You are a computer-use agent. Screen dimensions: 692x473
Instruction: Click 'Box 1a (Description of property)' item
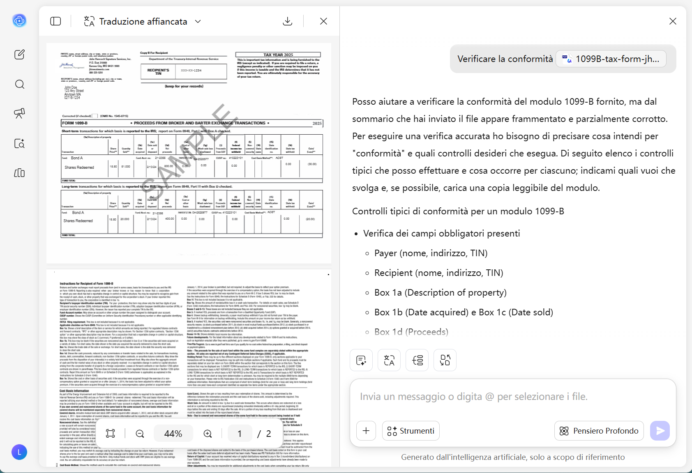click(x=440, y=292)
